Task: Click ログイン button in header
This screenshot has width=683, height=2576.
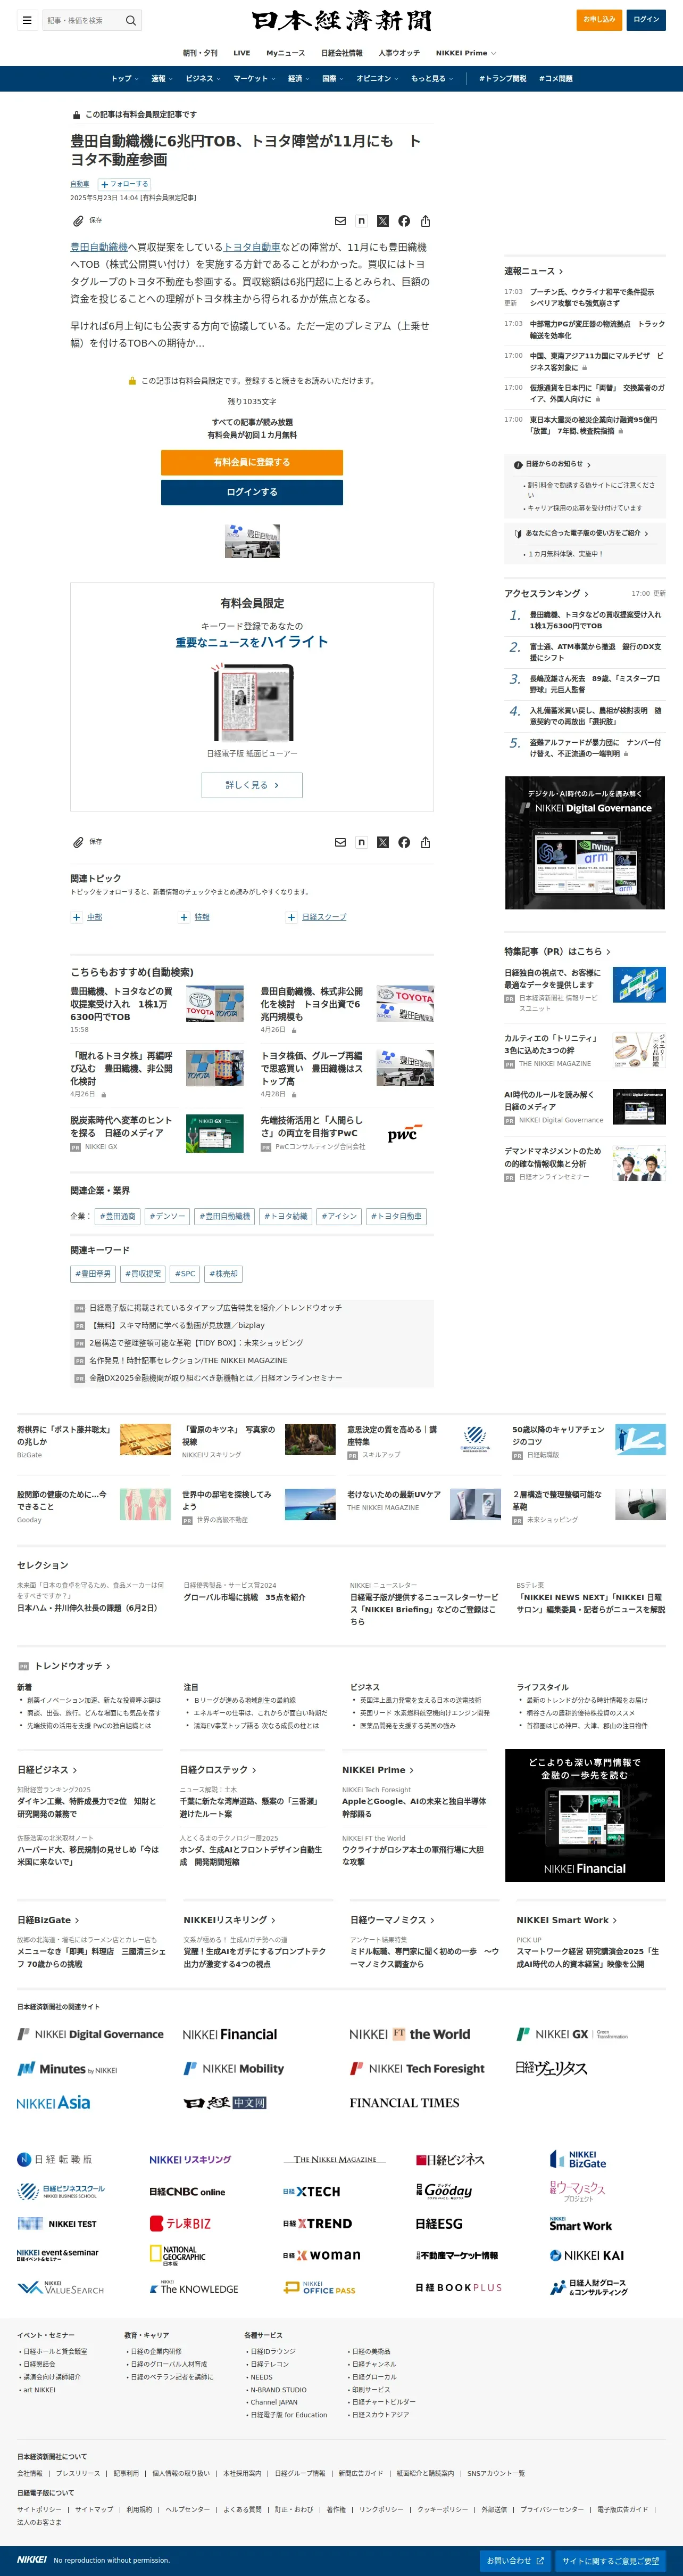Action: pos(646,19)
